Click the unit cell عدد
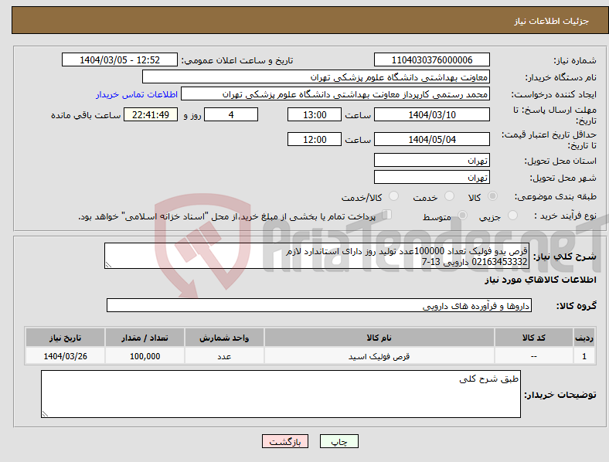 [x=224, y=356]
